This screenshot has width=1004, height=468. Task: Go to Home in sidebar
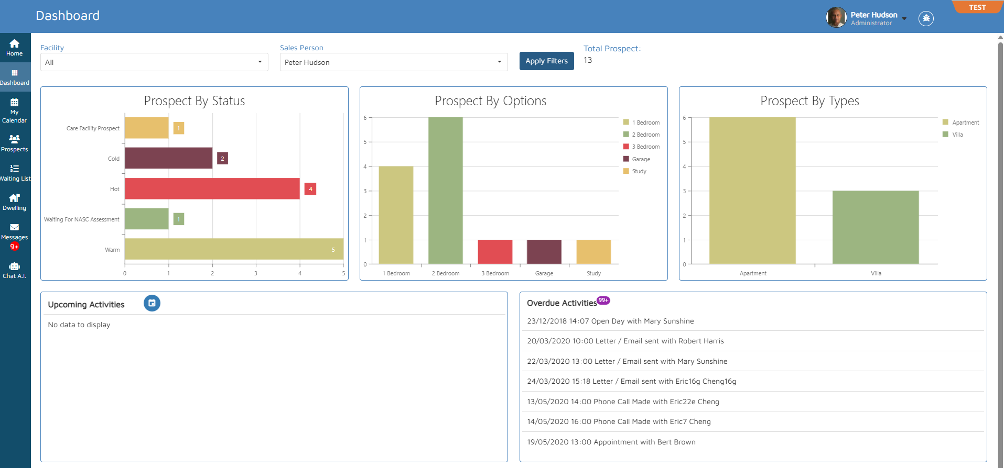coord(15,48)
